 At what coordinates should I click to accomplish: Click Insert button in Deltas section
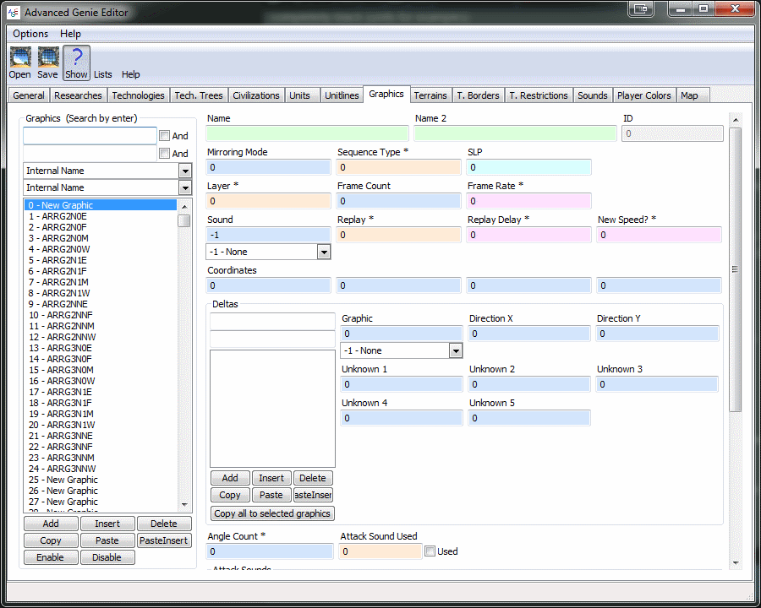click(271, 478)
